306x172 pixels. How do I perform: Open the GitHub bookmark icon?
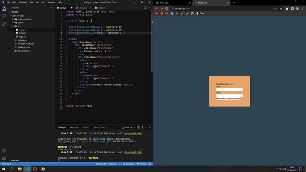(192, 13)
